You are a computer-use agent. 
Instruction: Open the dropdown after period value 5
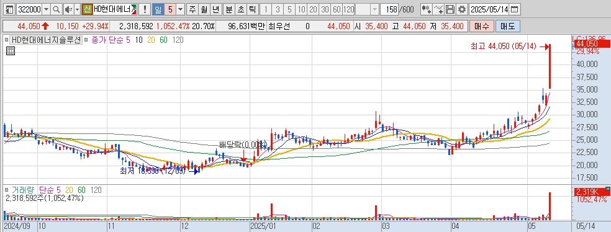point(181,9)
